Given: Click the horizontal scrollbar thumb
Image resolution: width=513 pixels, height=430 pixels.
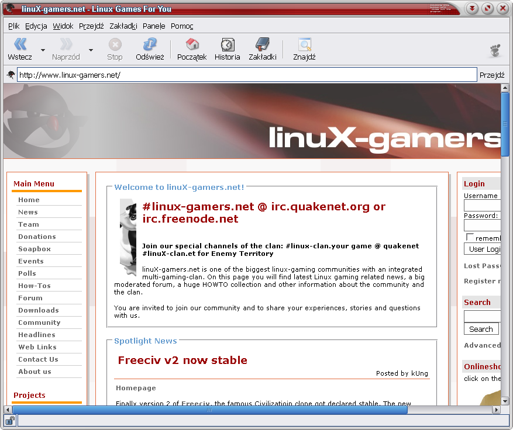Looking at the screenshot, I should (x=209, y=410).
